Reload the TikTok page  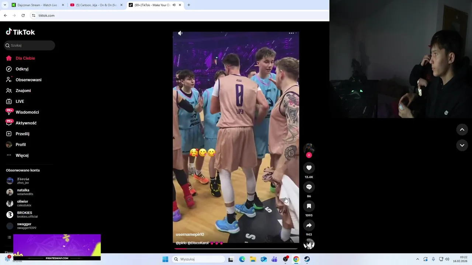pos(23,15)
